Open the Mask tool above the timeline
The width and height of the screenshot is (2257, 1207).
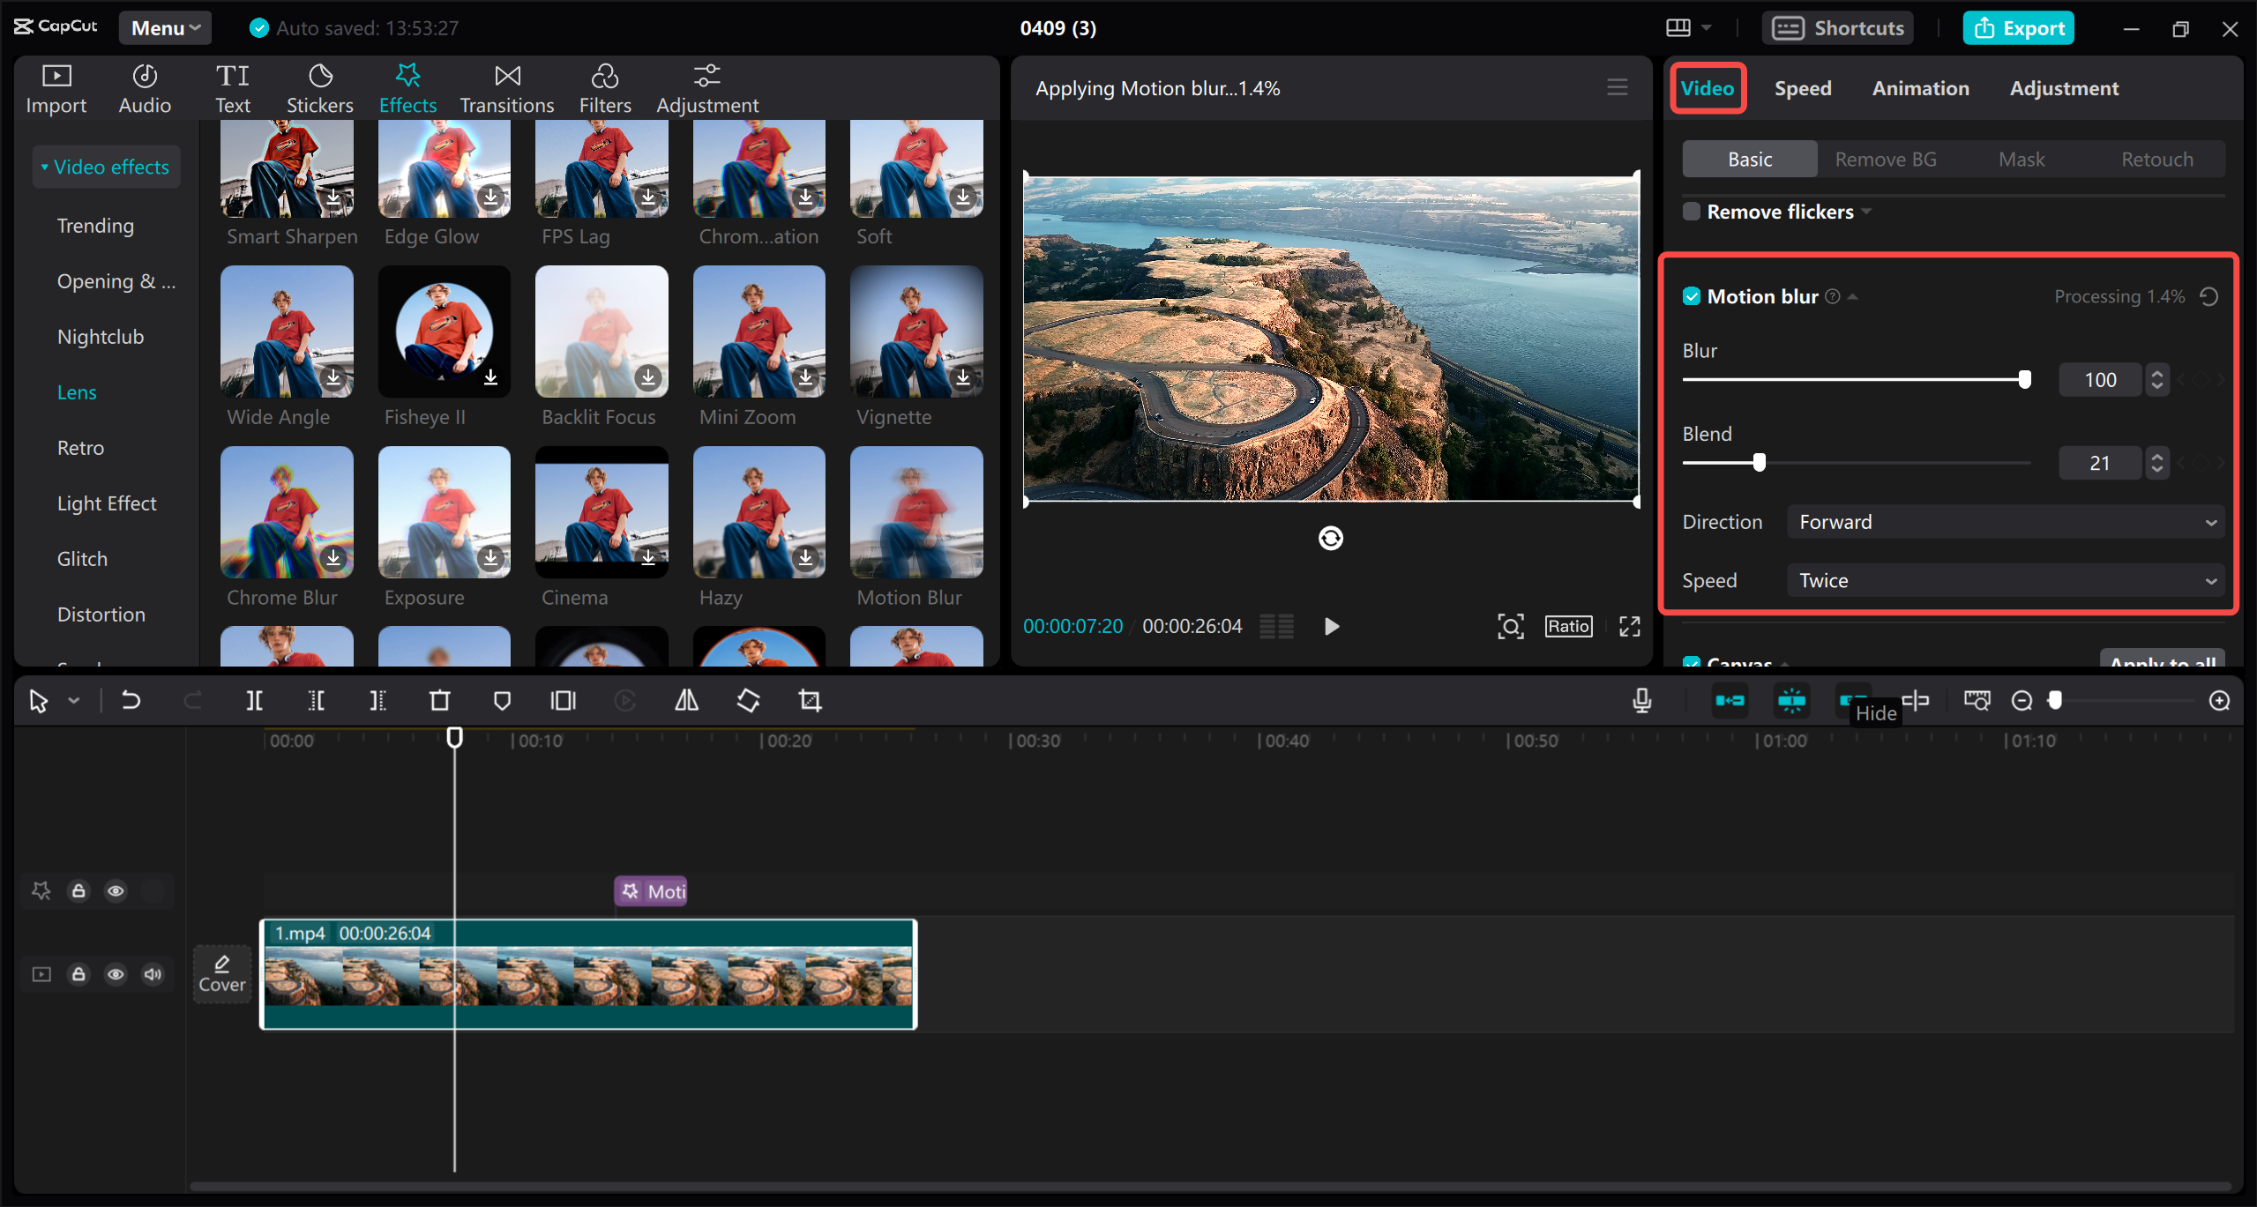501,700
